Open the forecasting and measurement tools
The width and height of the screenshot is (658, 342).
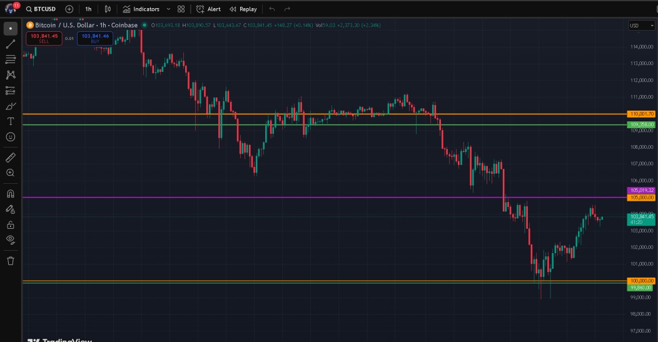(x=11, y=90)
